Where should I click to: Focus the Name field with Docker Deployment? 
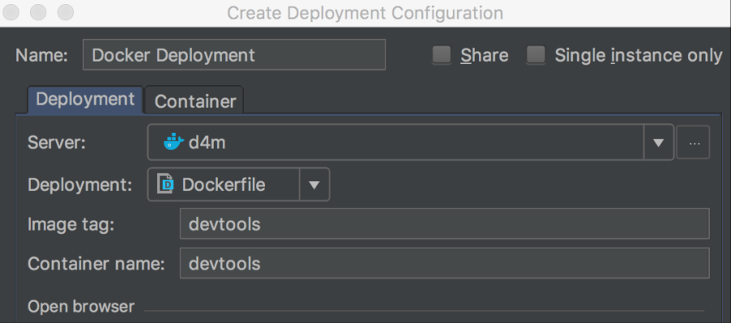pyautogui.click(x=234, y=55)
